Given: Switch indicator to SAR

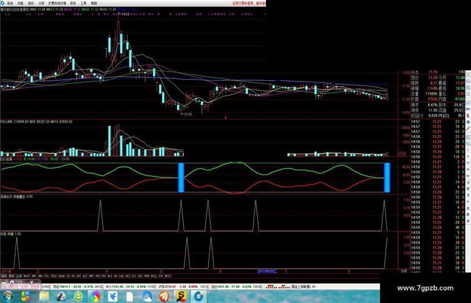Looking at the screenshot, I should [x=121, y=276].
